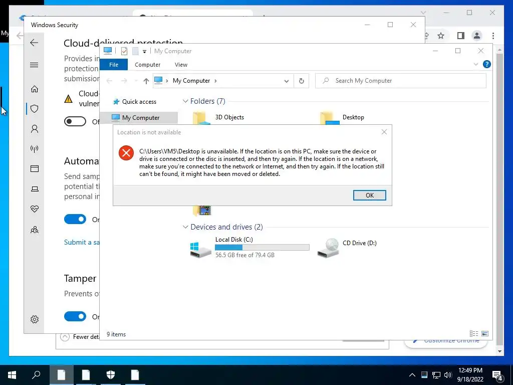Select Virus & threat protection shield icon

coord(35,109)
